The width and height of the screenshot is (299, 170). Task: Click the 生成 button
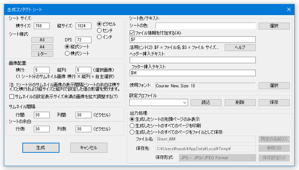(41, 148)
